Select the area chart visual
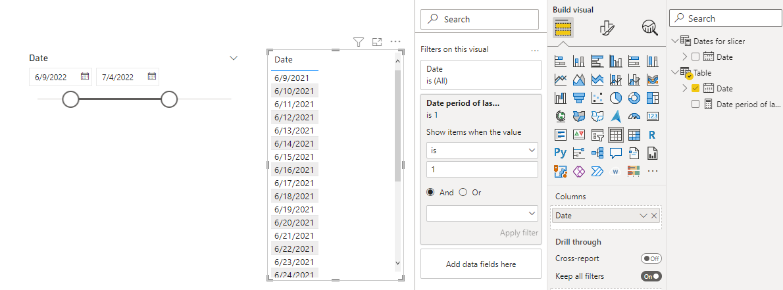The width and height of the screenshot is (783, 290). (579, 80)
